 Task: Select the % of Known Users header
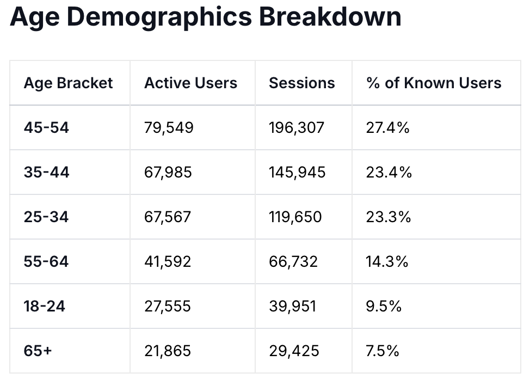(x=434, y=83)
